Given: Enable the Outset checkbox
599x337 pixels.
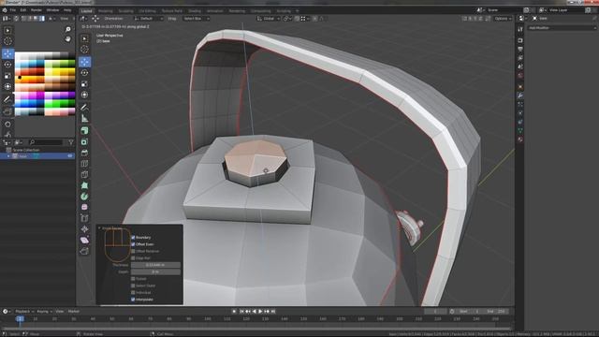Looking at the screenshot, I should 133,279.
